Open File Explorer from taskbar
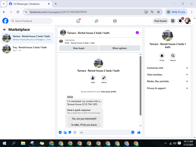 click(x=23, y=143)
